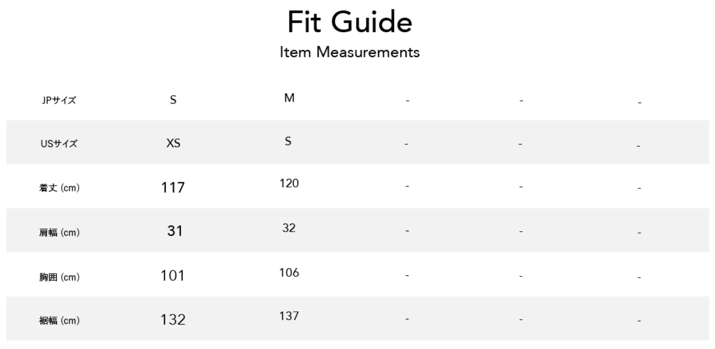Select the S value in USサイズ row

click(288, 141)
